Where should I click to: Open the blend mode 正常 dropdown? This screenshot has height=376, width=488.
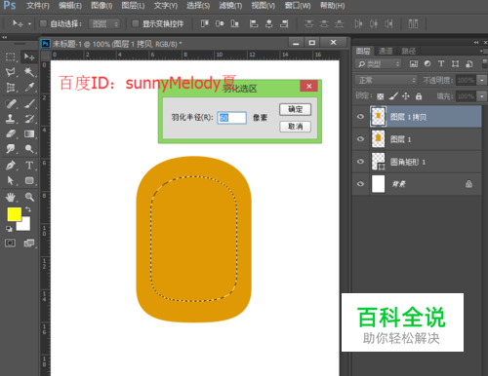(x=386, y=80)
